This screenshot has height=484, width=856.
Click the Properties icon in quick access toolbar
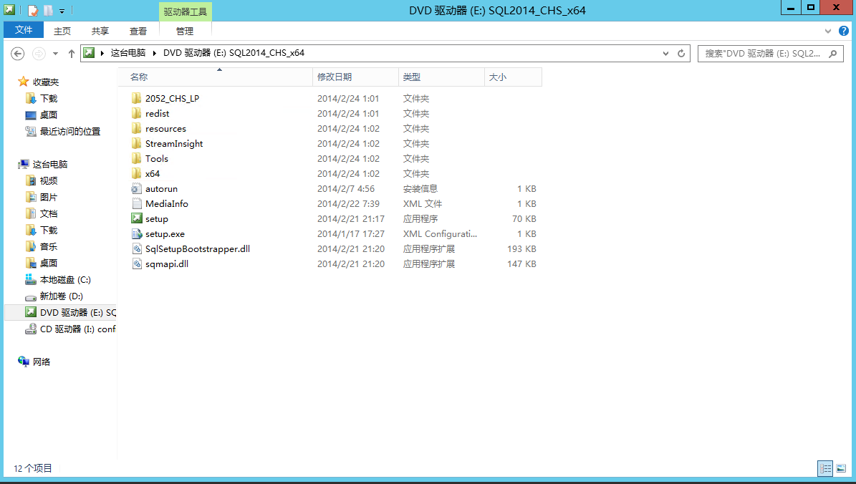33,10
